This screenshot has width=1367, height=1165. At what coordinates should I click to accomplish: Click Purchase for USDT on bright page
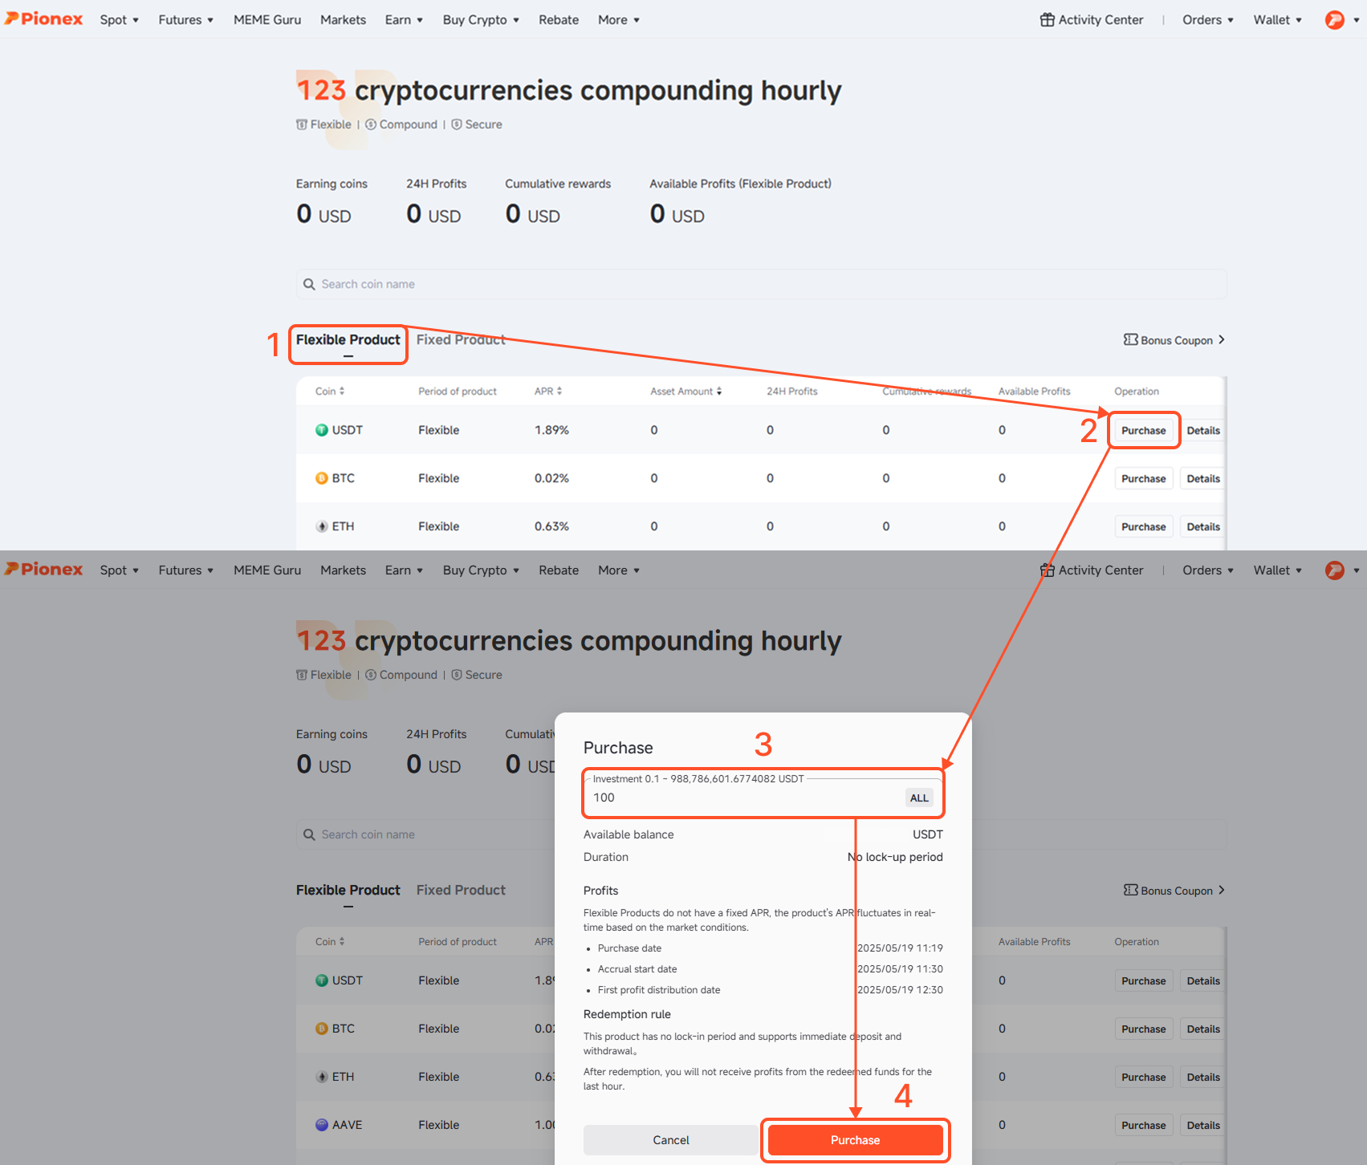1144,431
